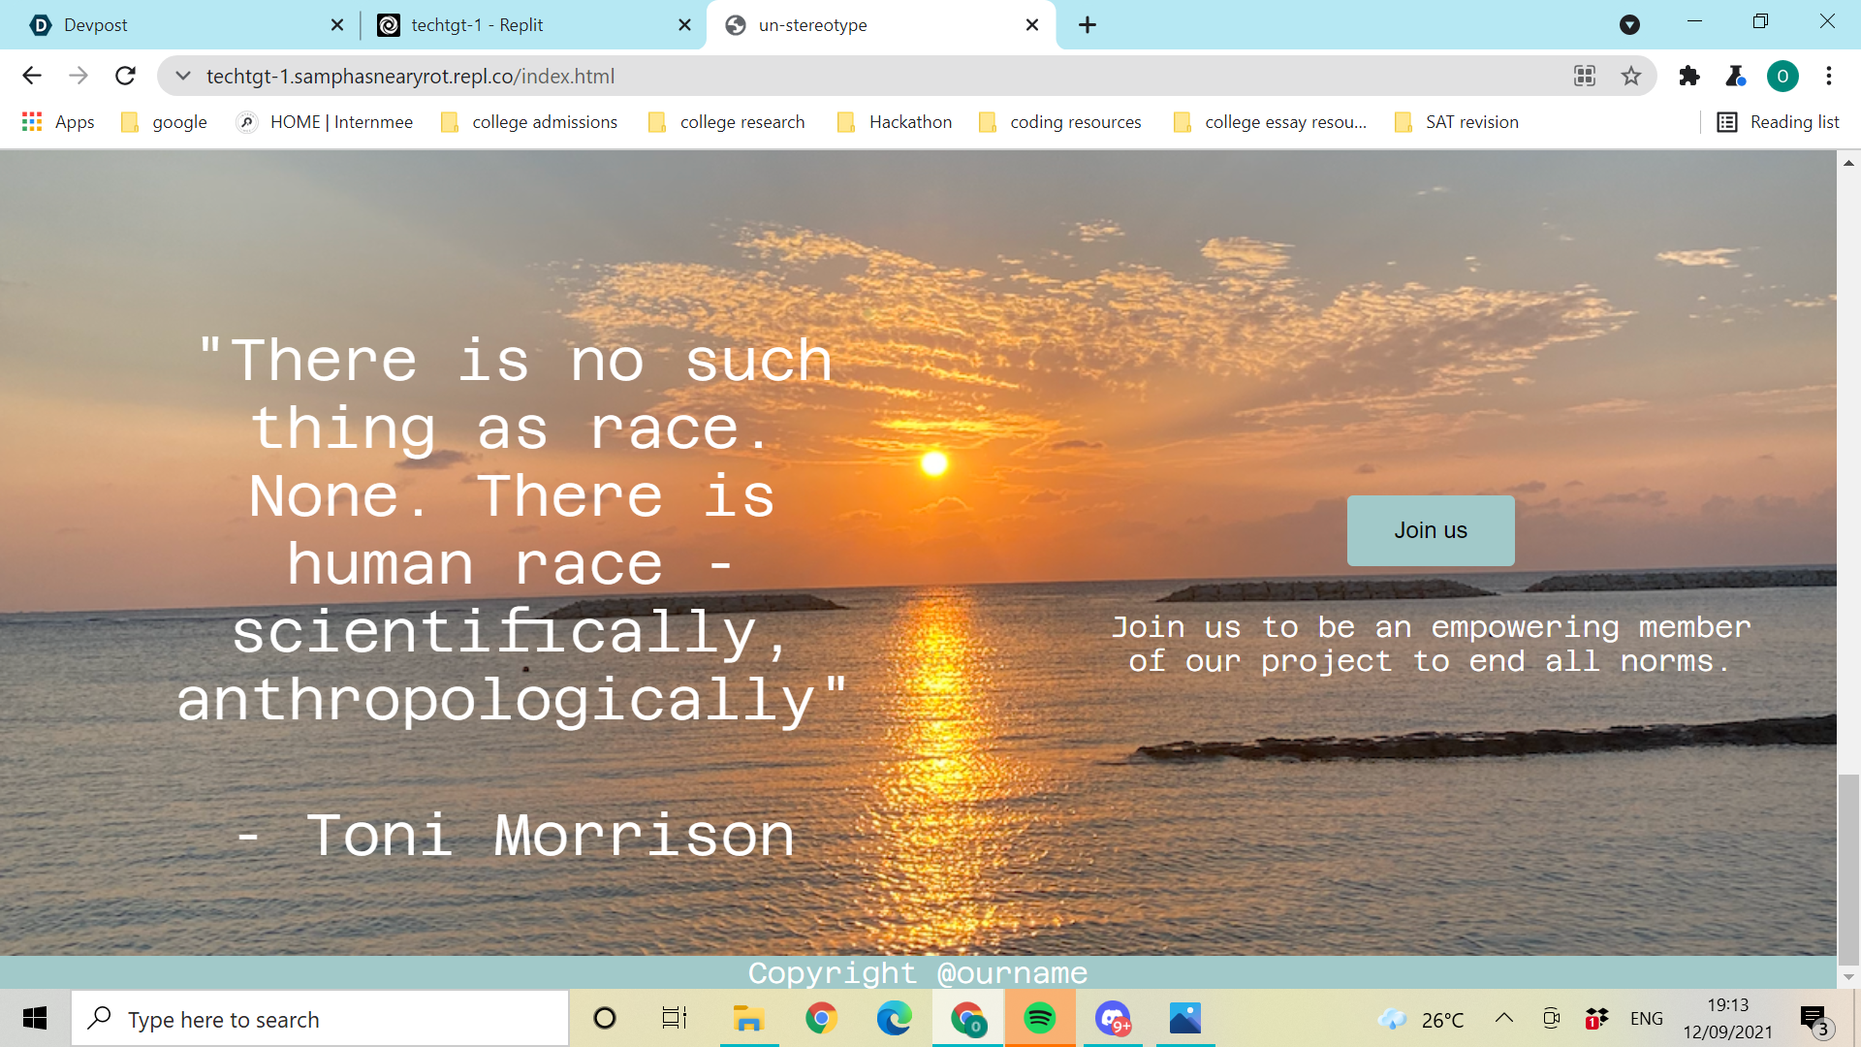
Task: Bookmark this page with the star icon
Action: coord(1631,76)
